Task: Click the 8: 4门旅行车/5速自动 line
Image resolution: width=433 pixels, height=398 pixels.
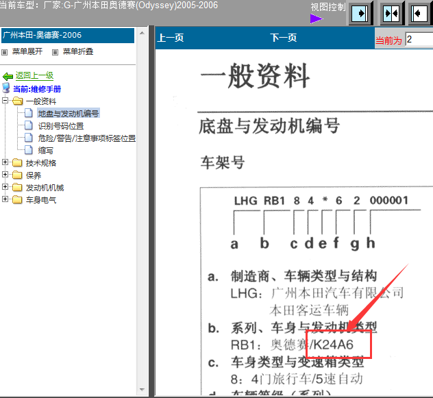Action: pyautogui.click(x=297, y=379)
